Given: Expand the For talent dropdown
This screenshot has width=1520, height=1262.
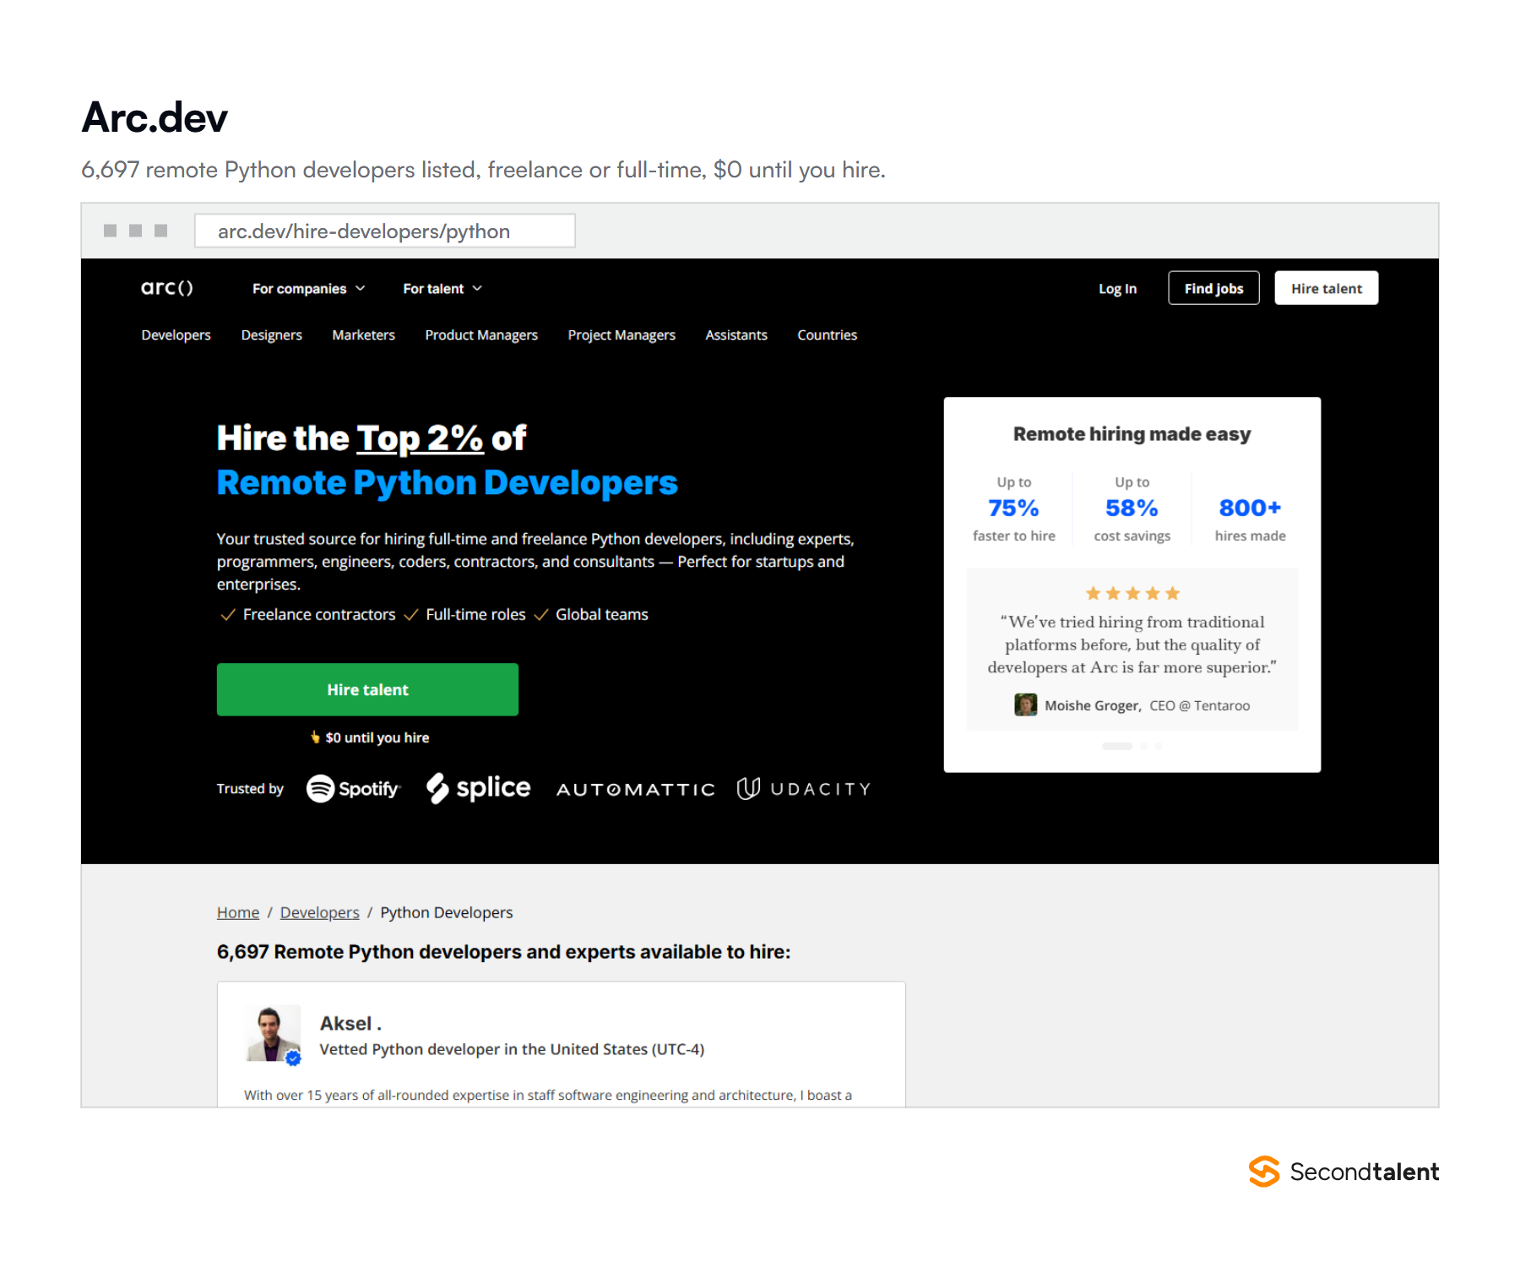Looking at the screenshot, I should (x=442, y=289).
